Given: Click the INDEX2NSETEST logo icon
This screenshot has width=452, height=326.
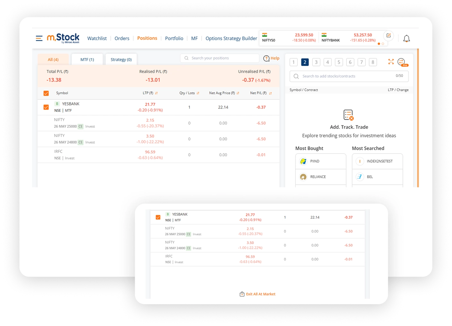Looking at the screenshot, I should pos(360,161).
